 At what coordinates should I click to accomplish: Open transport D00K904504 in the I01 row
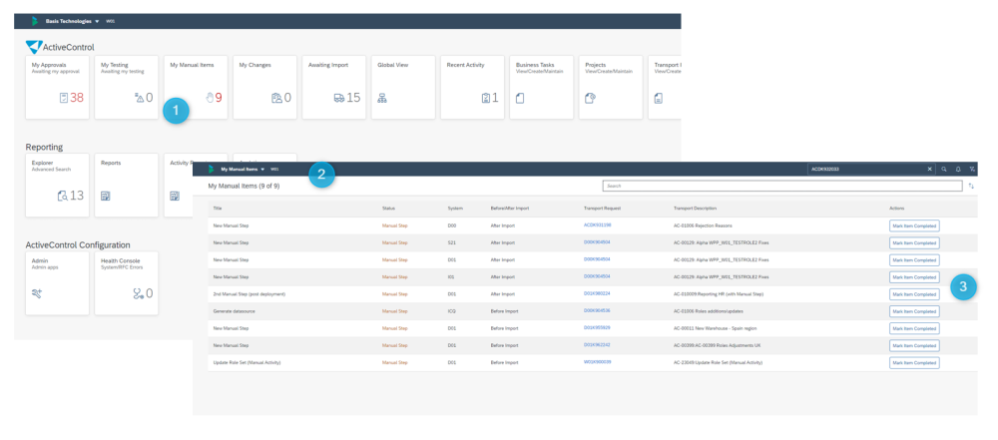coord(597,276)
